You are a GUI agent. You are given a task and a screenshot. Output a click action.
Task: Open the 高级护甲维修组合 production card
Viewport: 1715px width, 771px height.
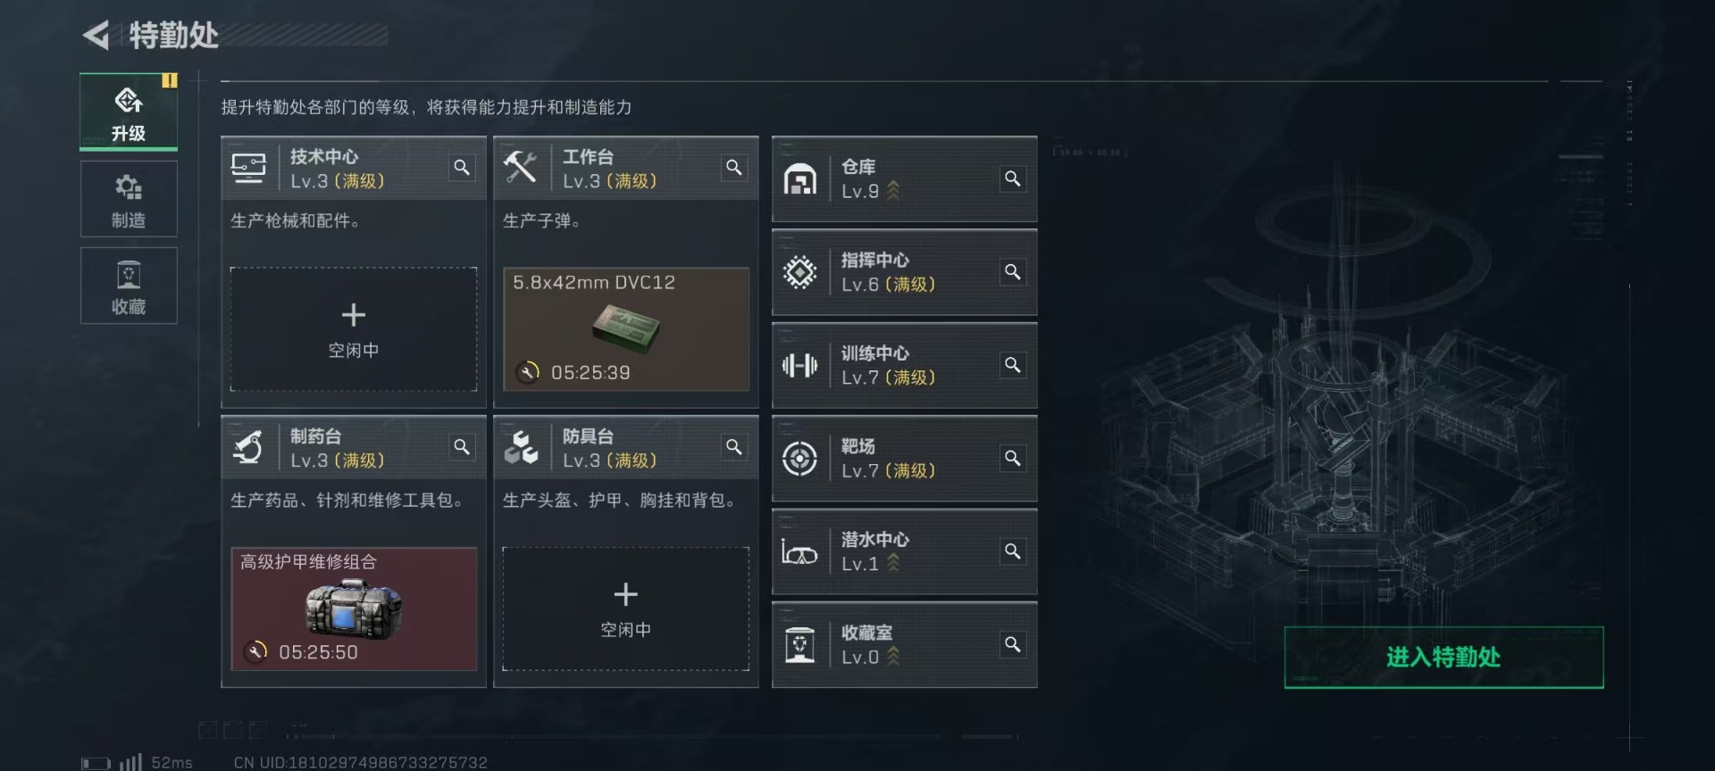(354, 609)
